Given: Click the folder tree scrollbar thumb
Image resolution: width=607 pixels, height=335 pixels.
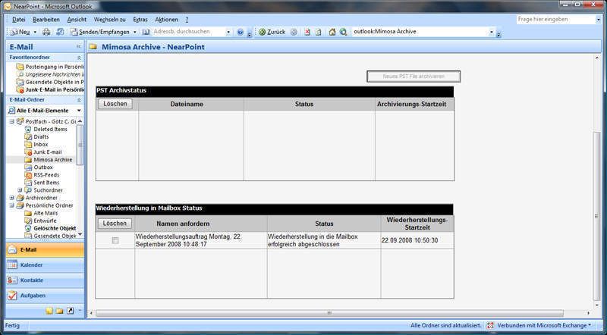Looking at the screenshot, I should tap(80, 145).
